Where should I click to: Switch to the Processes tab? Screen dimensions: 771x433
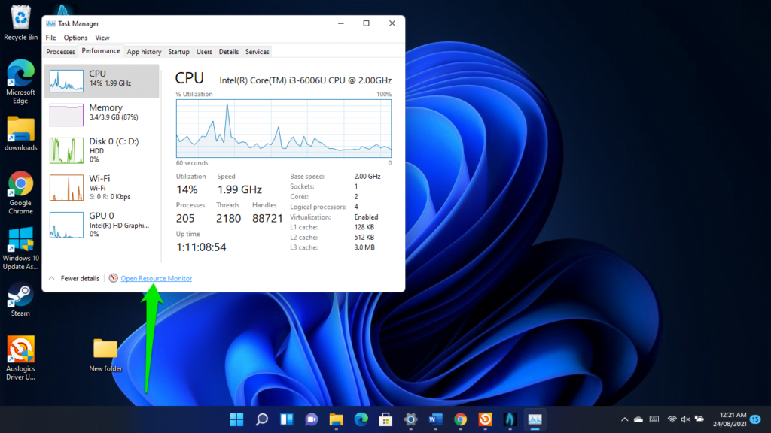pos(60,51)
